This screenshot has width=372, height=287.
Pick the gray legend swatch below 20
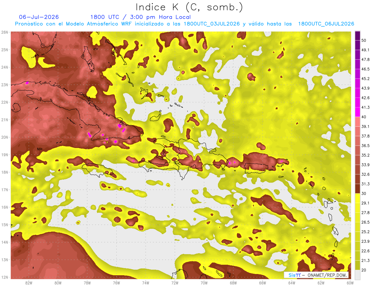(357, 274)
